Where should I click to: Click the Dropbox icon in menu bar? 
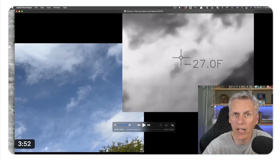(186, 8)
